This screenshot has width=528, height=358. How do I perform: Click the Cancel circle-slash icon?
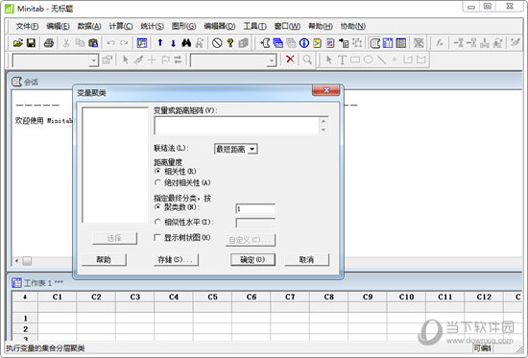tap(217, 43)
